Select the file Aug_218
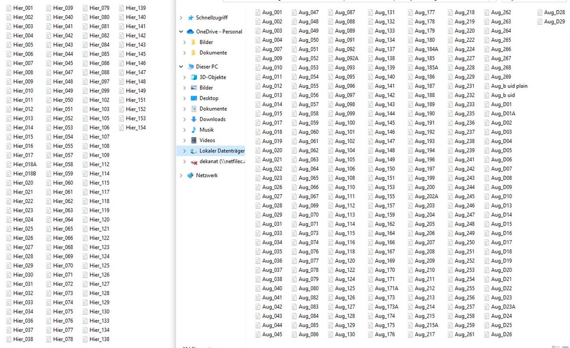The image size is (570, 348). click(465, 12)
